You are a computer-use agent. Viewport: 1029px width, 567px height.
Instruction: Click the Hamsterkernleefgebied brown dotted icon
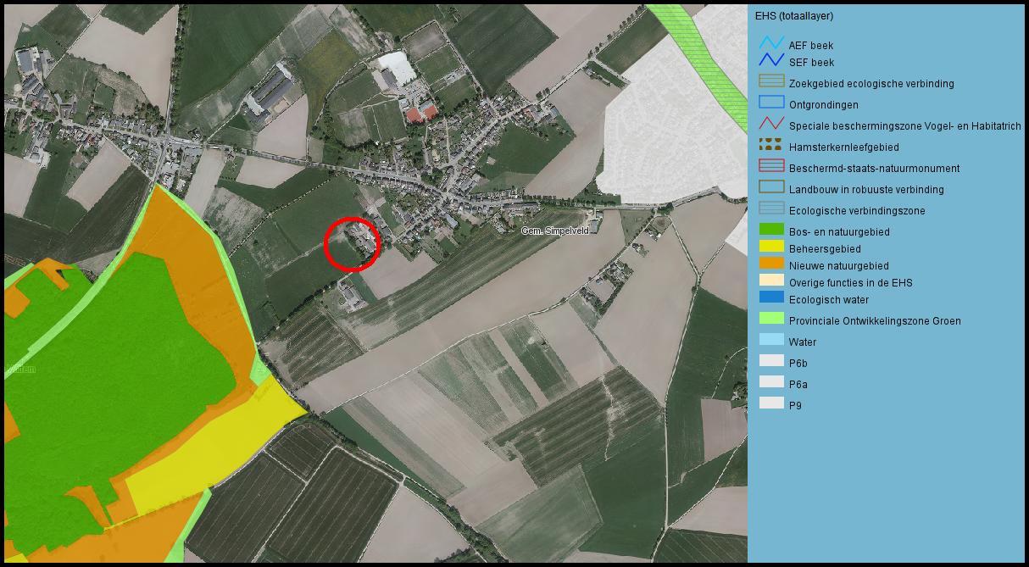point(771,145)
